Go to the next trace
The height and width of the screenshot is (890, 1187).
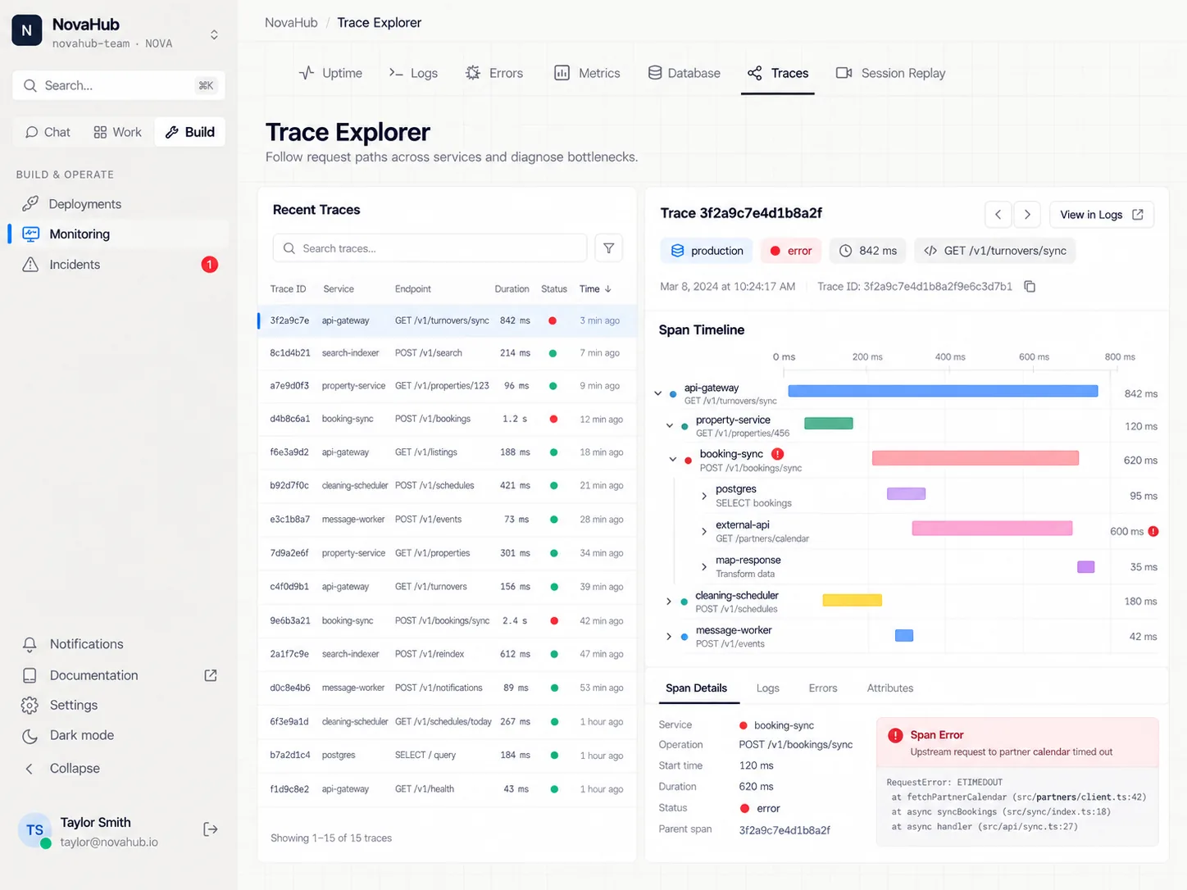(x=1027, y=215)
